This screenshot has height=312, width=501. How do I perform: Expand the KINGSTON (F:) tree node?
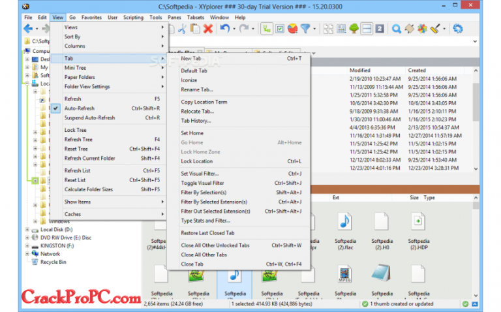(27, 246)
